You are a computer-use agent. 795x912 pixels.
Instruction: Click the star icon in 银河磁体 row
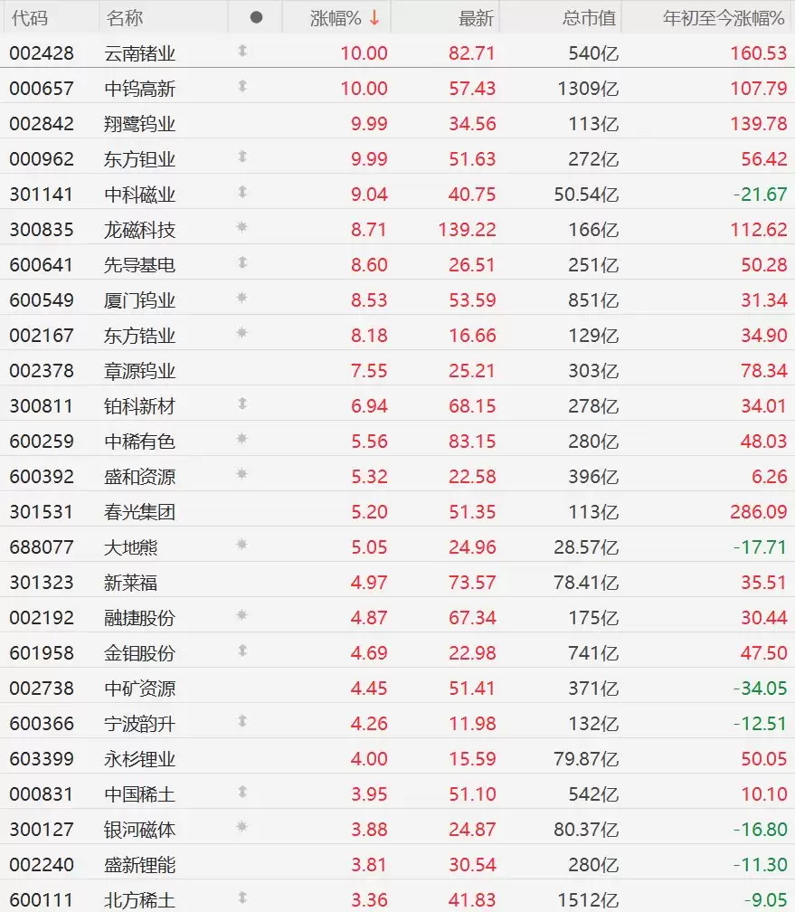pyautogui.click(x=242, y=827)
